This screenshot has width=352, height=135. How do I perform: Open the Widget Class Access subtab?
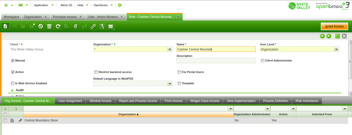[x=205, y=101]
